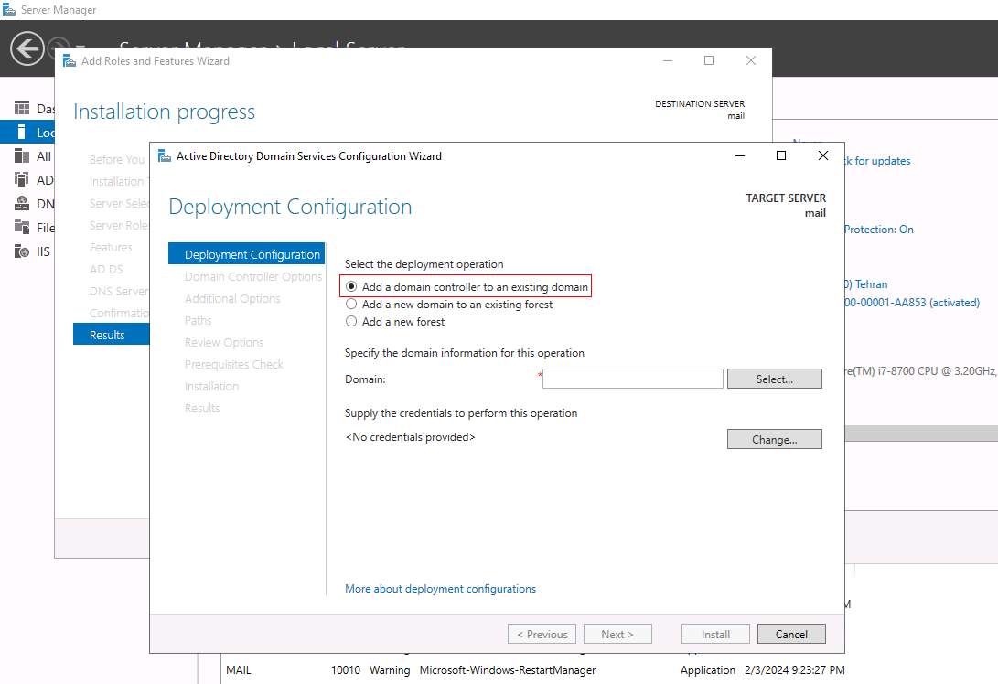Viewport: 998px width, 684px height.
Task: Click the Server Manager title bar icon
Action: click(x=9, y=9)
